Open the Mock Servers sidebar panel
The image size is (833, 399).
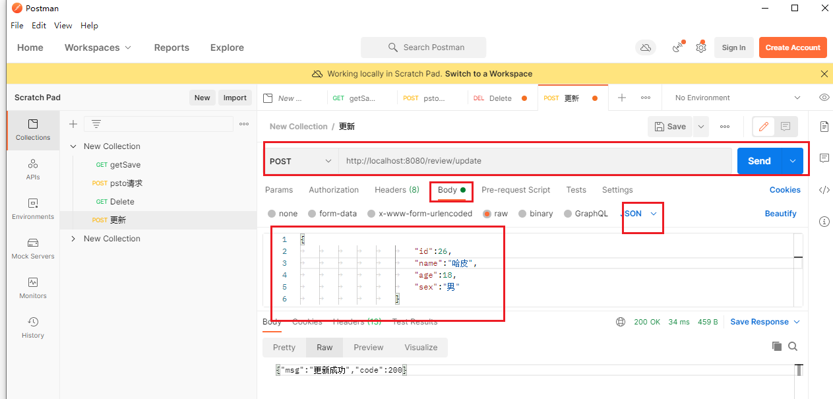point(33,248)
